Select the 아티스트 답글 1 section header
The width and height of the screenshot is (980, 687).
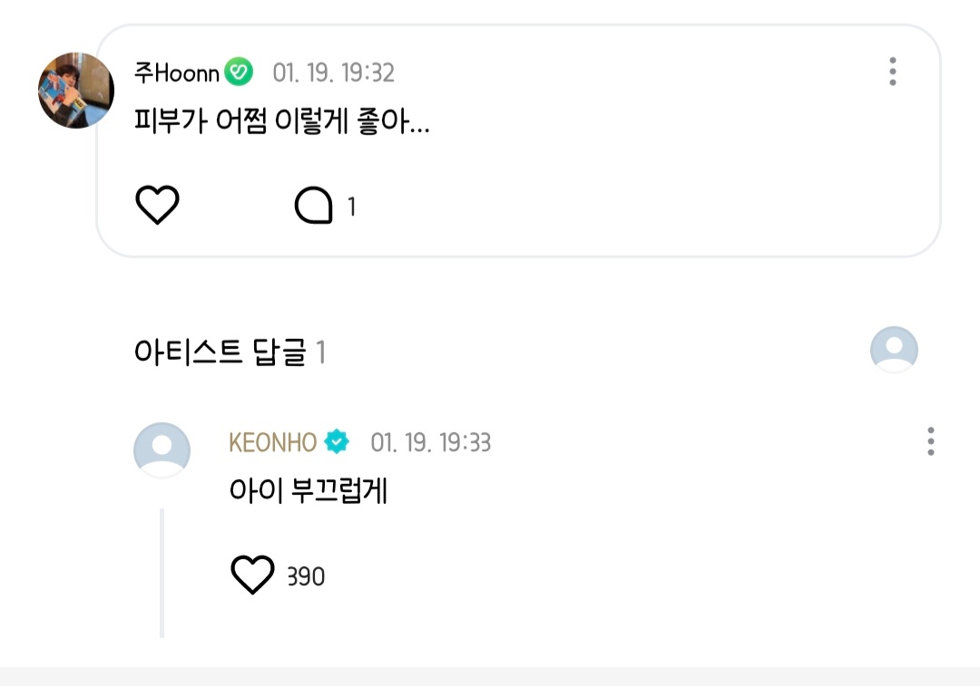[x=230, y=352]
